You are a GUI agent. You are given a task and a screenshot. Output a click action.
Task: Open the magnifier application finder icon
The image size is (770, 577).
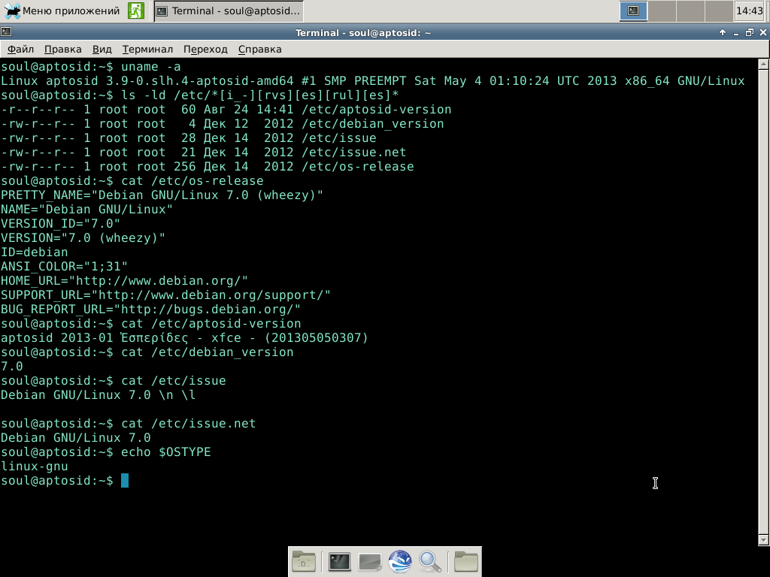(430, 562)
